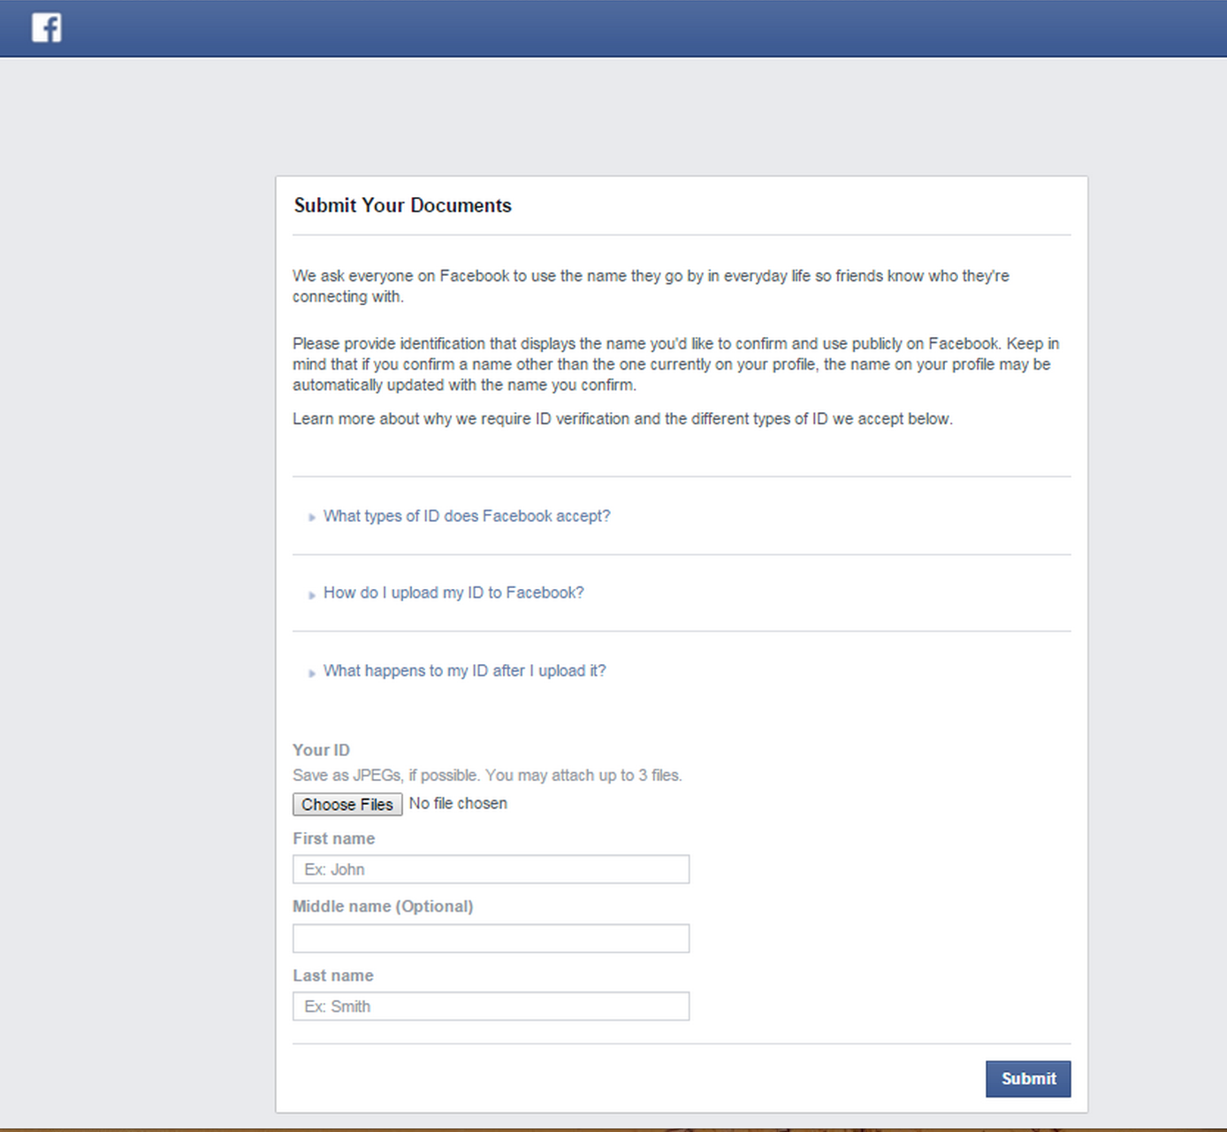Focus the Last name input field

[491, 1006]
